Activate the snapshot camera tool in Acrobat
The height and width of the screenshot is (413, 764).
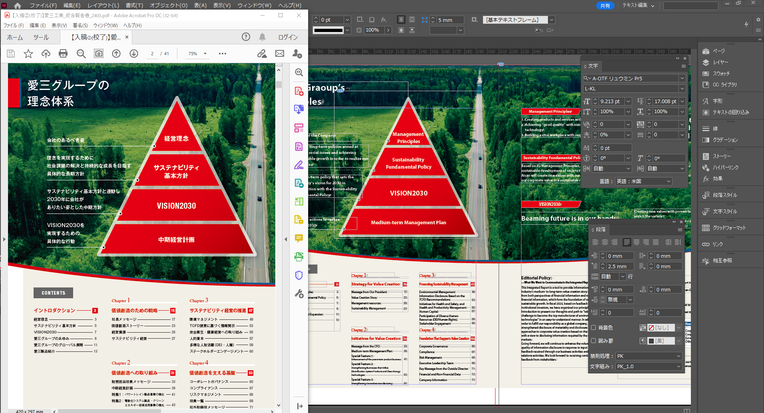click(99, 54)
